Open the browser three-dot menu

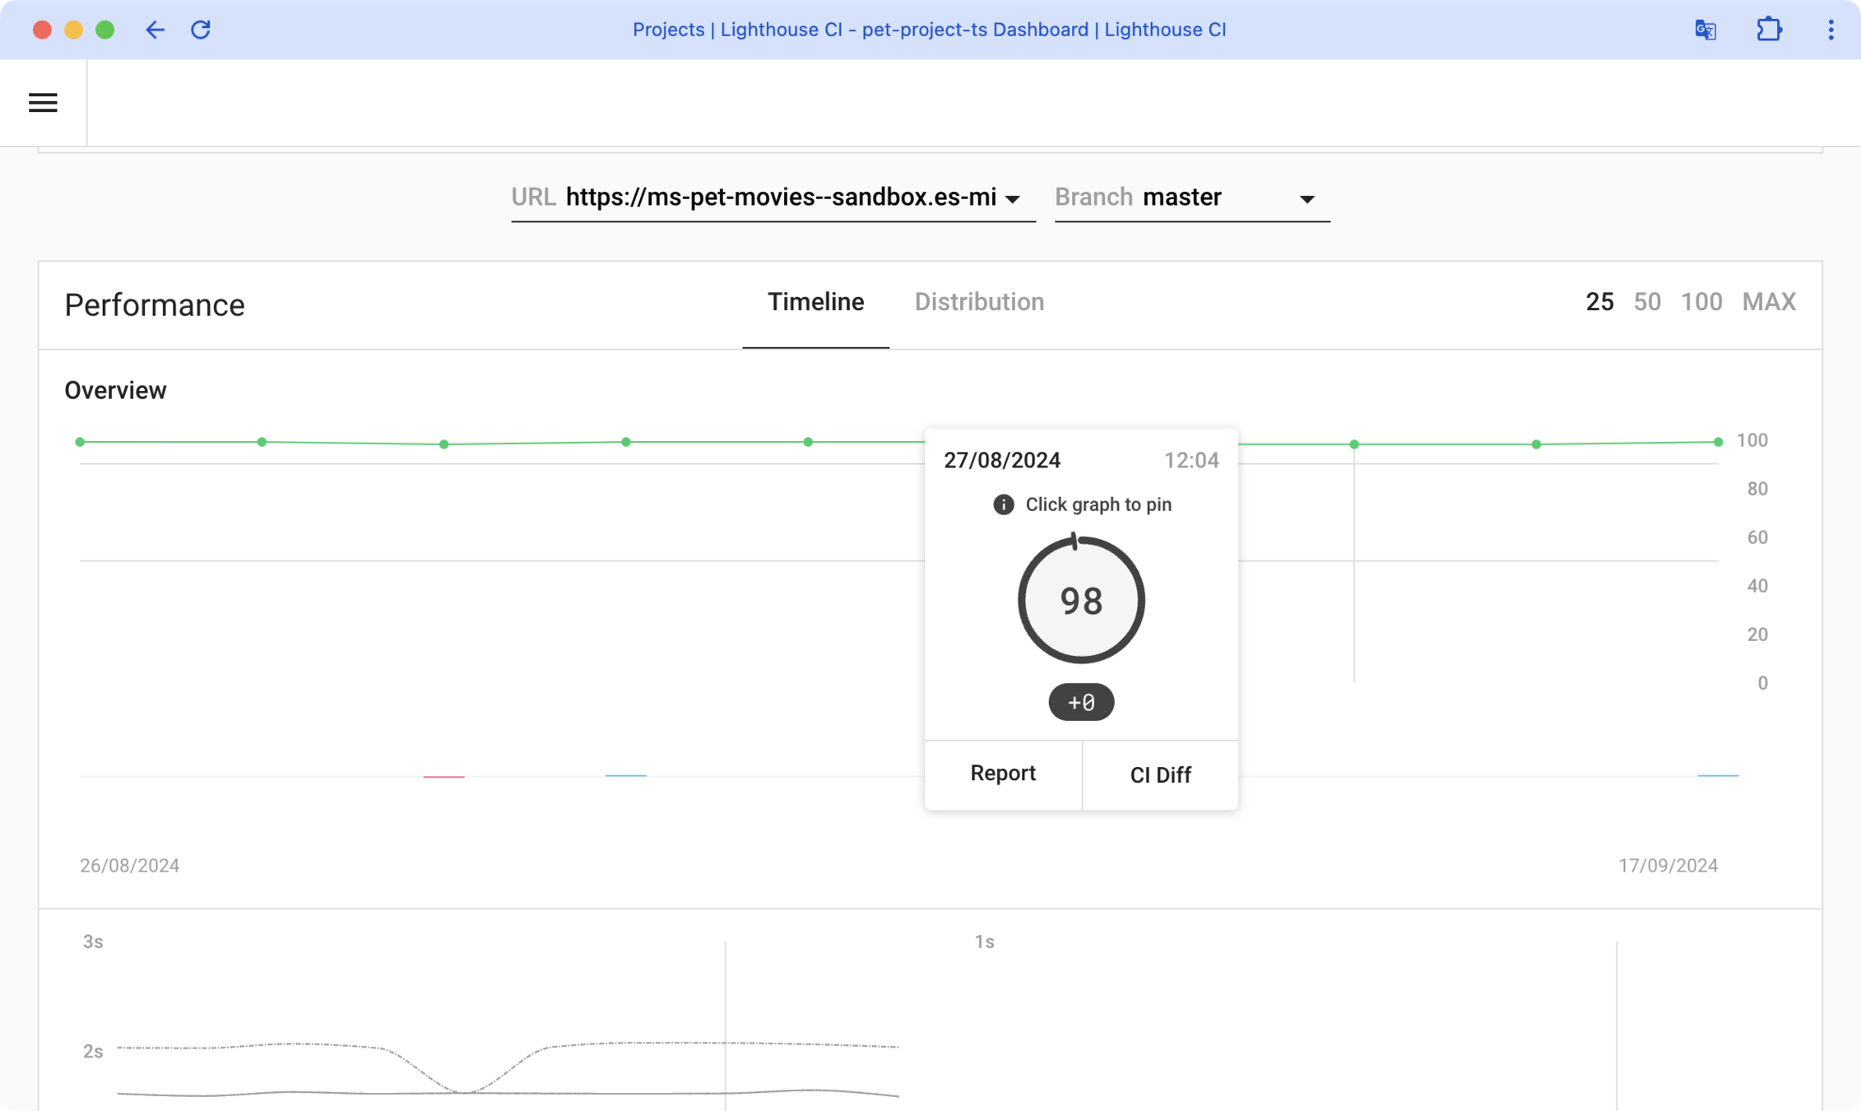(x=1831, y=30)
